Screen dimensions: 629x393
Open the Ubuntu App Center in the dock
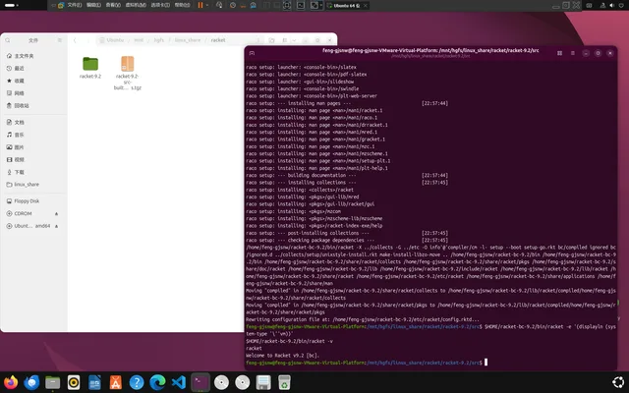(116, 382)
